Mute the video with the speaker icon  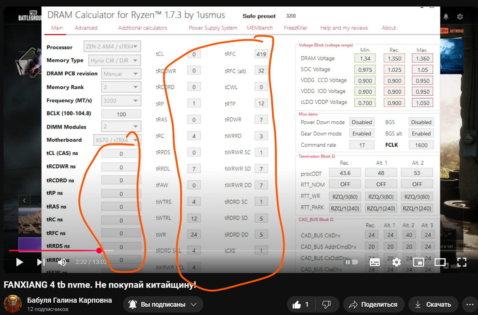coord(62,262)
